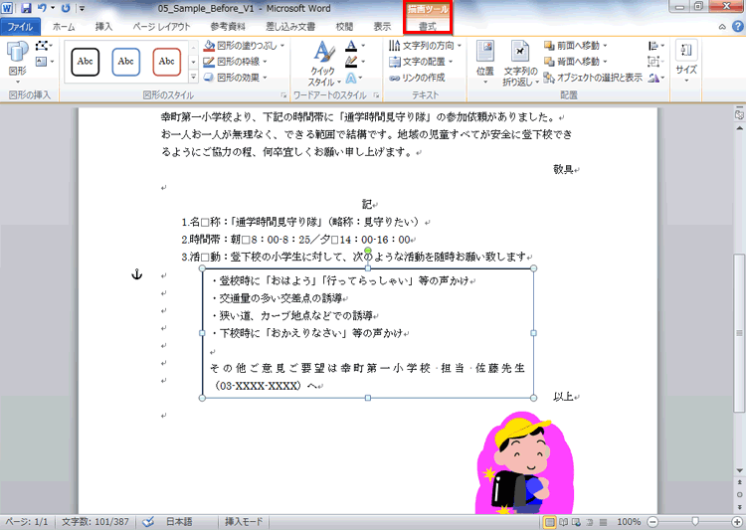Screen dimensions: 746x530
Task: Open 文字列の方向 dropdown
Action: pos(425,45)
